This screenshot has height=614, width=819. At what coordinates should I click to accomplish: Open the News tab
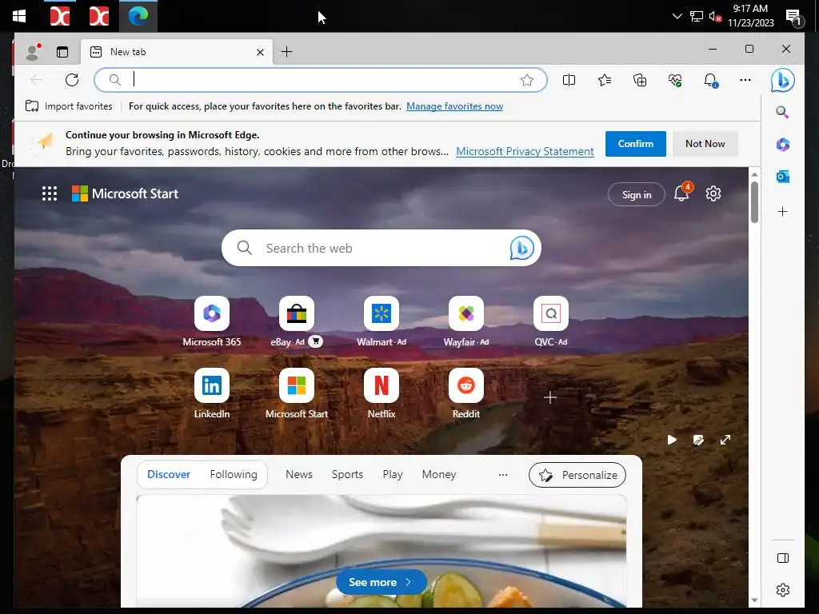point(299,474)
